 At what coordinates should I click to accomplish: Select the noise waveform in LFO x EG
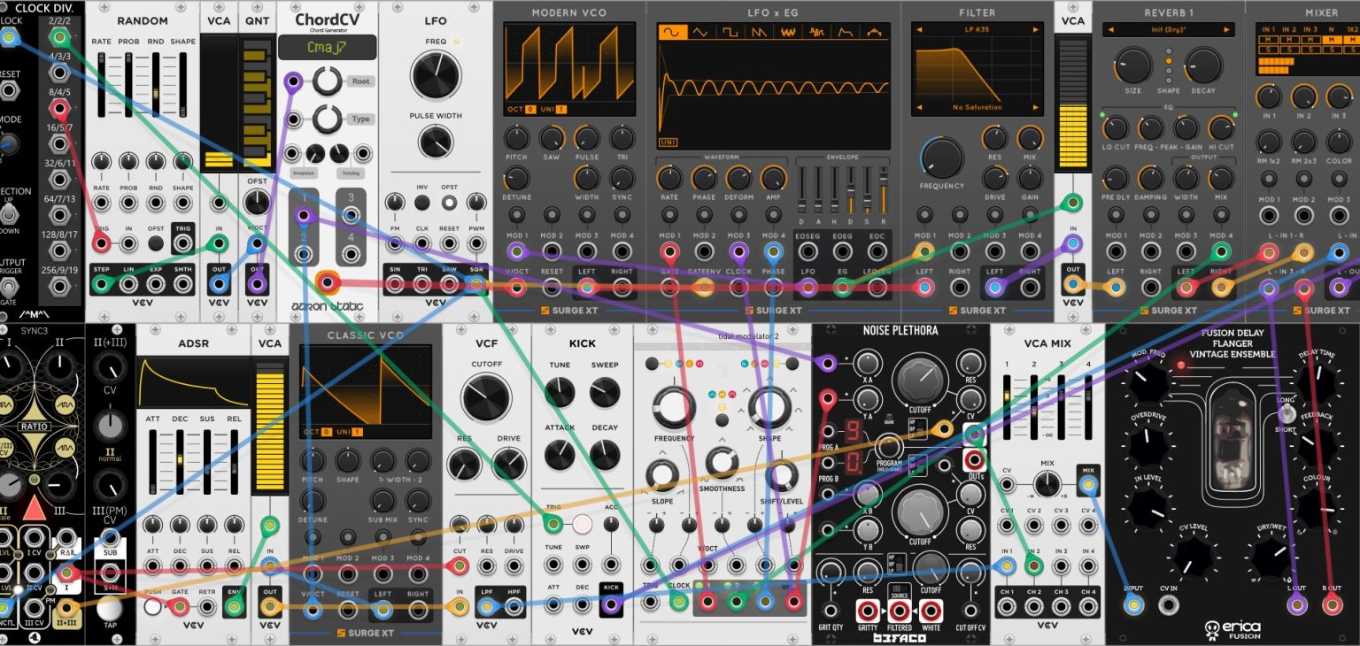pos(787,32)
